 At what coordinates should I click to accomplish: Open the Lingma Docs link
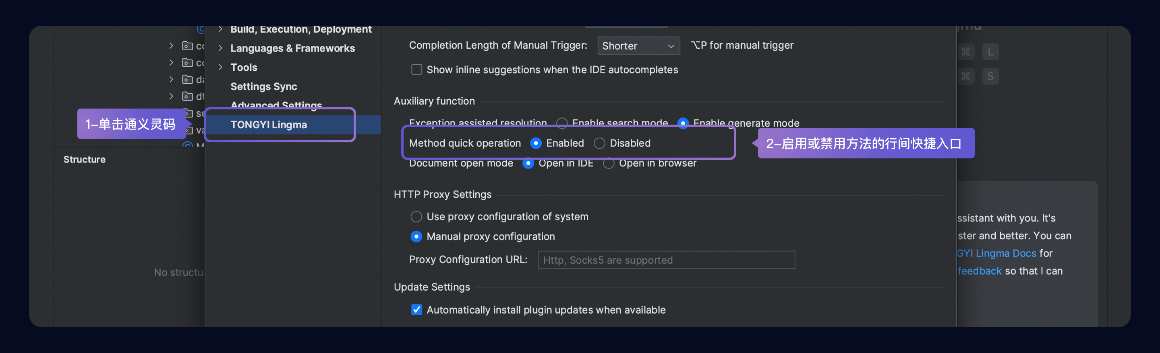(996, 253)
